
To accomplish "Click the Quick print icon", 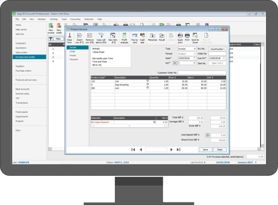I will pyautogui.click(x=180, y=36).
